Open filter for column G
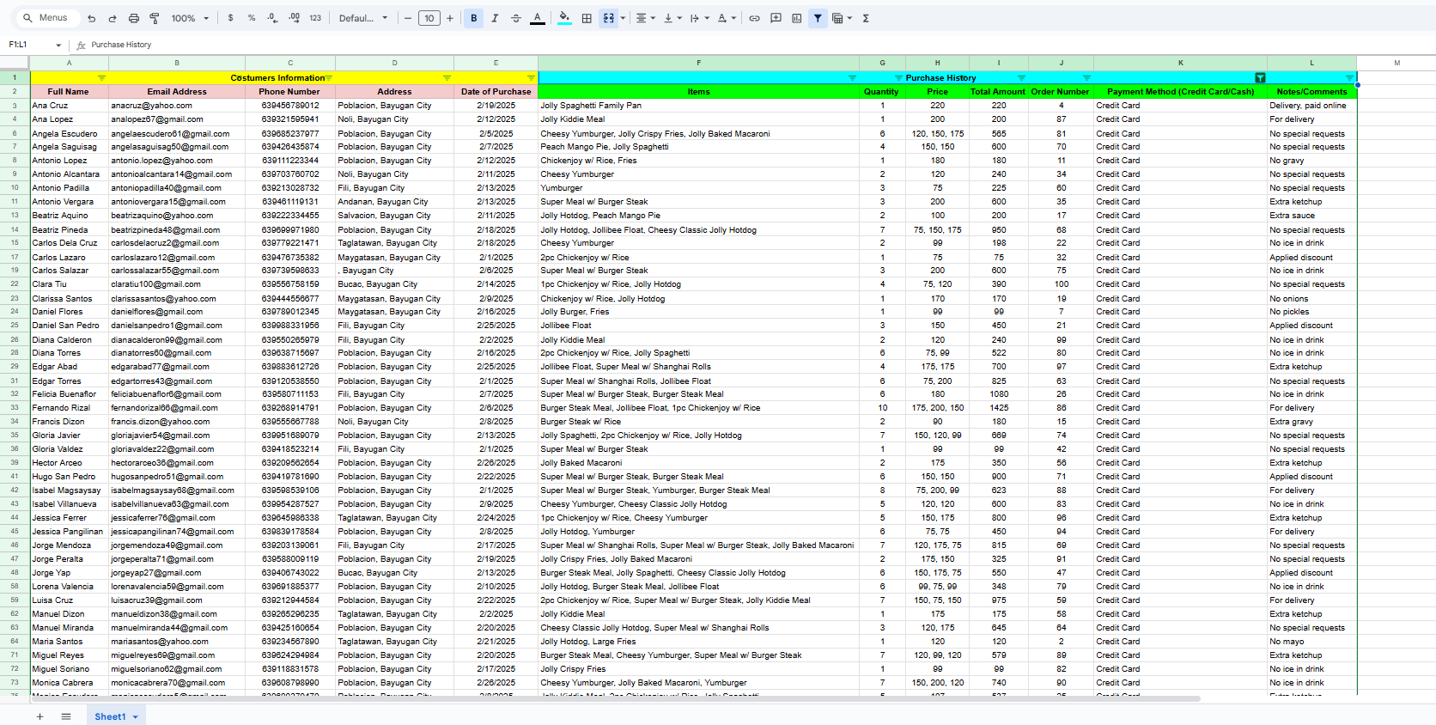The height and width of the screenshot is (725, 1436). pyautogui.click(x=898, y=78)
